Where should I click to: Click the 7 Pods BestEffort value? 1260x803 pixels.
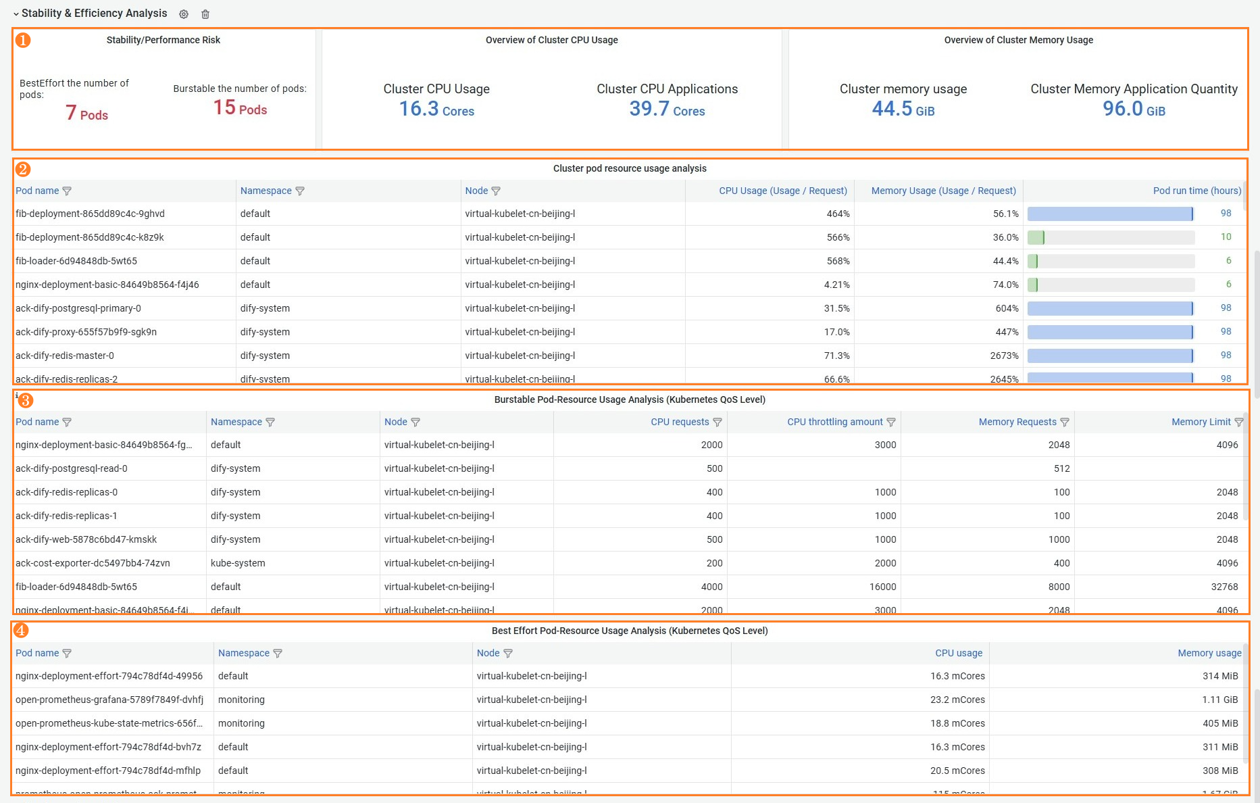tap(86, 114)
